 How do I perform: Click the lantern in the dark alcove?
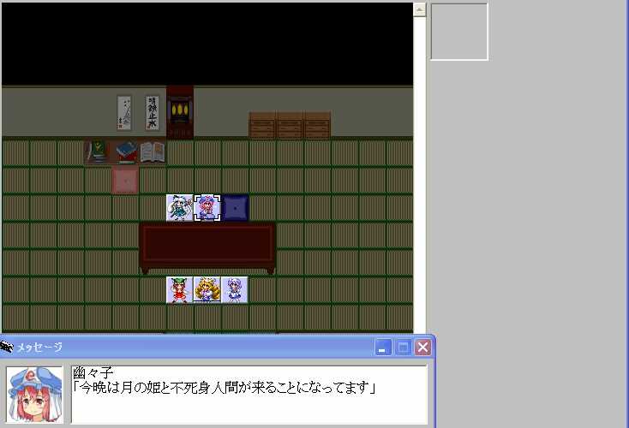tap(180, 110)
